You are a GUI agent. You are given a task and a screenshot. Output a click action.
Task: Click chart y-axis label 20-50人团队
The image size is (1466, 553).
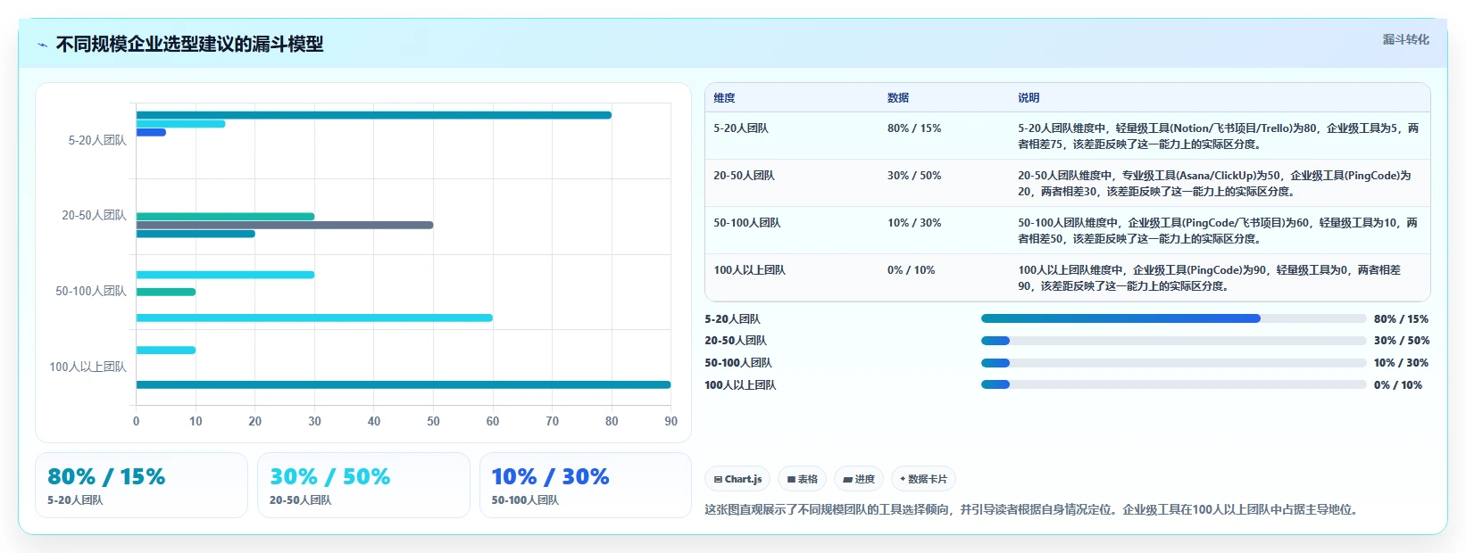pos(94,216)
